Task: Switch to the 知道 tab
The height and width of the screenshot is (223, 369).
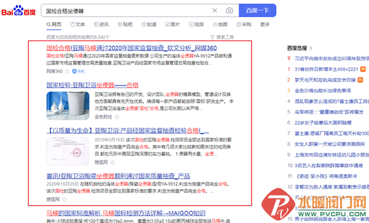Action: (149, 24)
